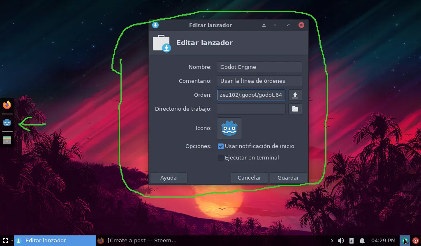Screen dimensions: 421x246
Task: Click the upload arrow next to Orden field
Action: [x=295, y=95]
